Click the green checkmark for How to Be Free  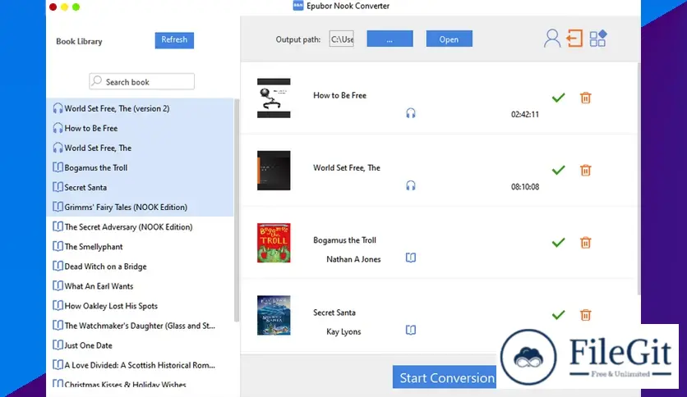558,98
